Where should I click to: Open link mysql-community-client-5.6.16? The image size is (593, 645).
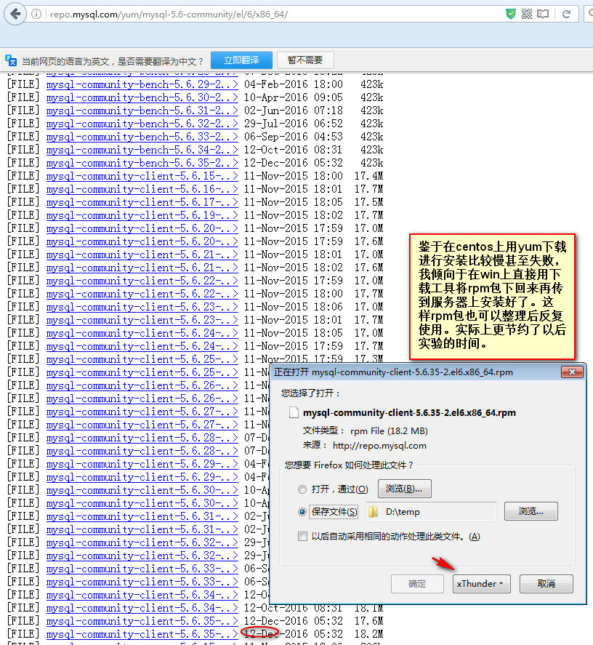pyautogui.click(x=142, y=189)
